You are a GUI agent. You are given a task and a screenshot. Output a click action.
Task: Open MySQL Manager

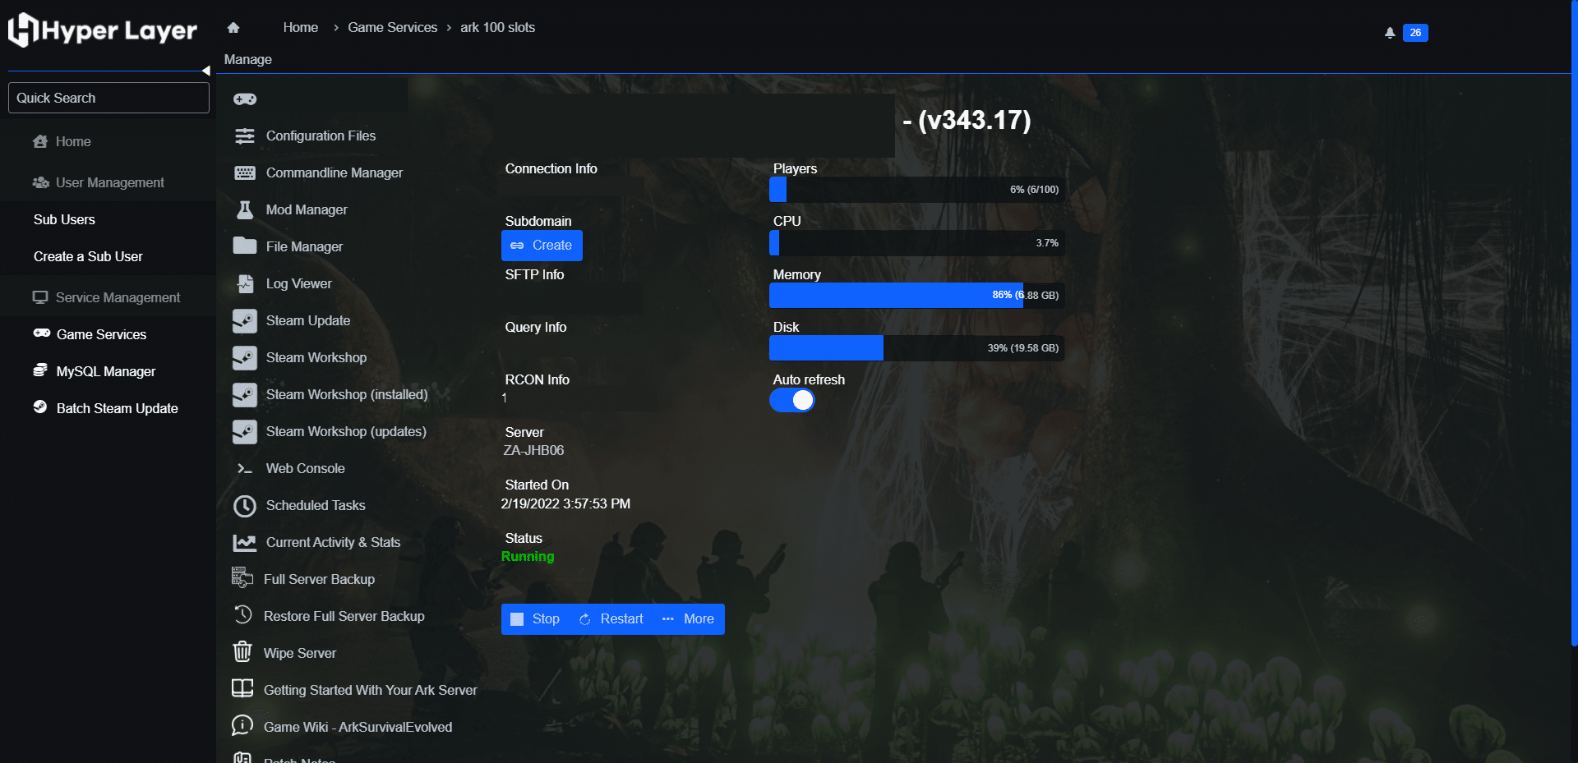point(106,371)
